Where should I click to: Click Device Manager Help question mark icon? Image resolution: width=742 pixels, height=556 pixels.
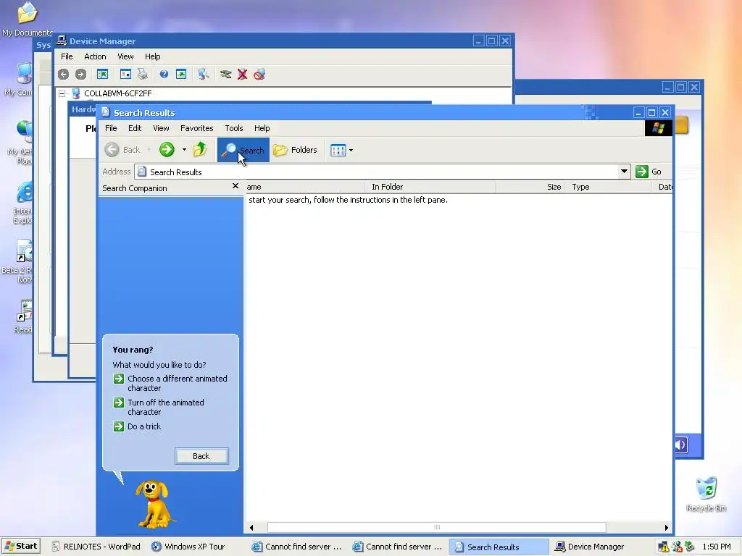[164, 75]
